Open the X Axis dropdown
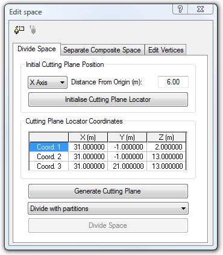 click(x=48, y=82)
